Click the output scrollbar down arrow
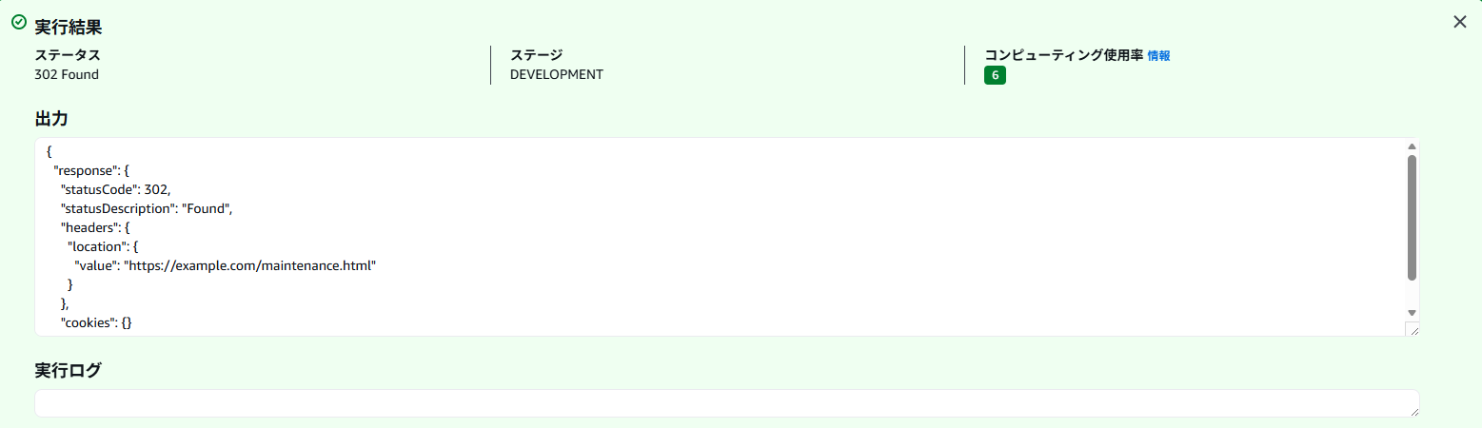 pyautogui.click(x=1412, y=312)
